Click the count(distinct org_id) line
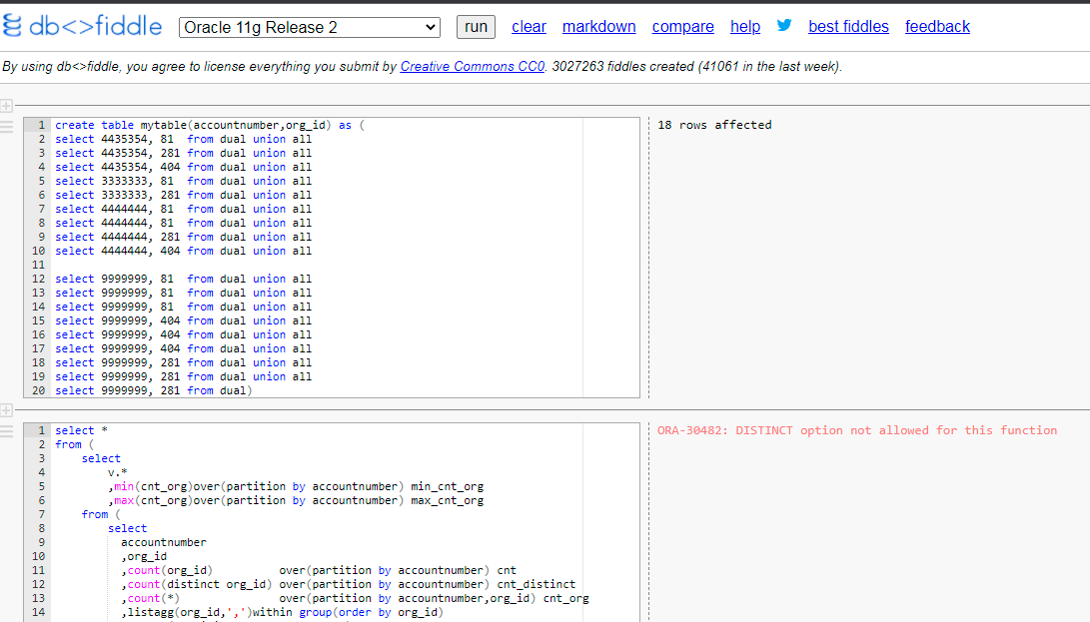1090x622 pixels. pos(349,584)
